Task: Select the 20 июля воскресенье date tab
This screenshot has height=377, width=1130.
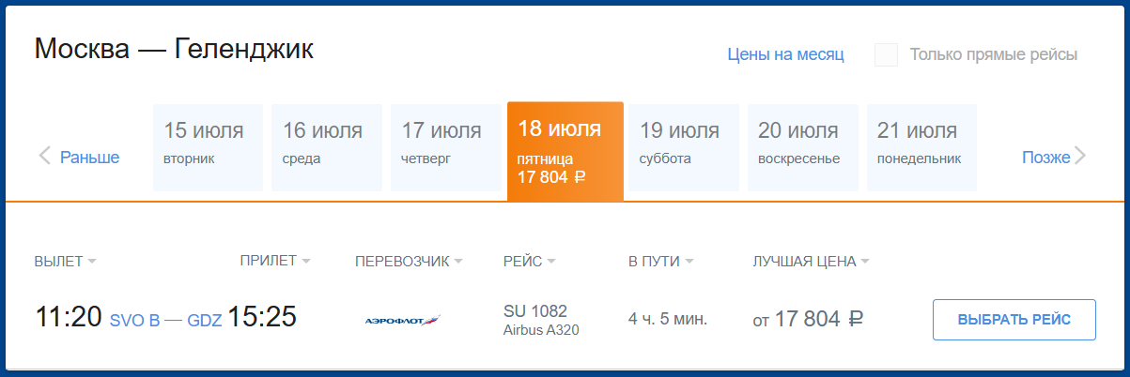Action: [803, 147]
